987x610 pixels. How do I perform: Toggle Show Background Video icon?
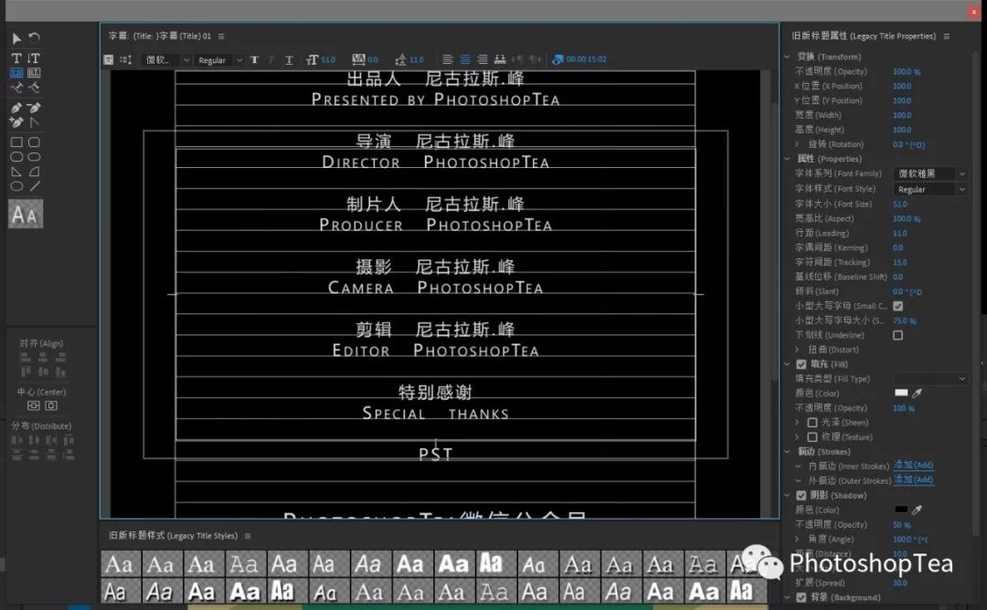[x=557, y=59]
